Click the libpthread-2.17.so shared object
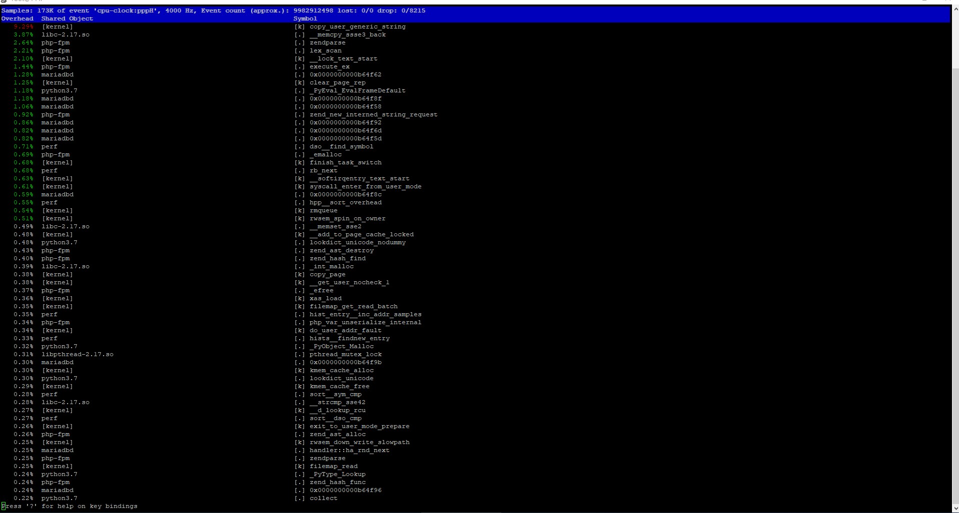Viewport: 959px width, 513px height. (78, 354)
